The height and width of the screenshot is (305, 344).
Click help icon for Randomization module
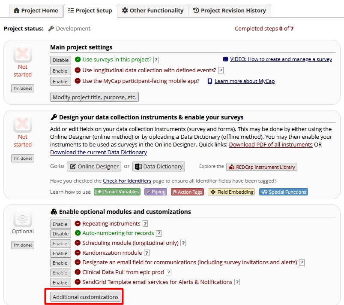pyautogui.click(x=147, y=253)
